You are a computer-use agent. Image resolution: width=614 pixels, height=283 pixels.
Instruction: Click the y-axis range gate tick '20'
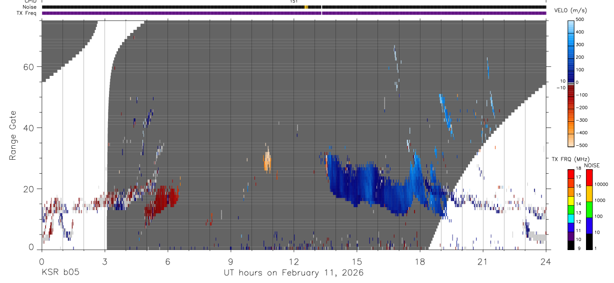[x=29, y=189]
